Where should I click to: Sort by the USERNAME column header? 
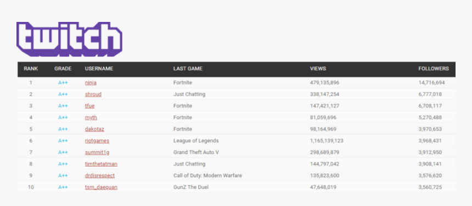tap(99, 69)
